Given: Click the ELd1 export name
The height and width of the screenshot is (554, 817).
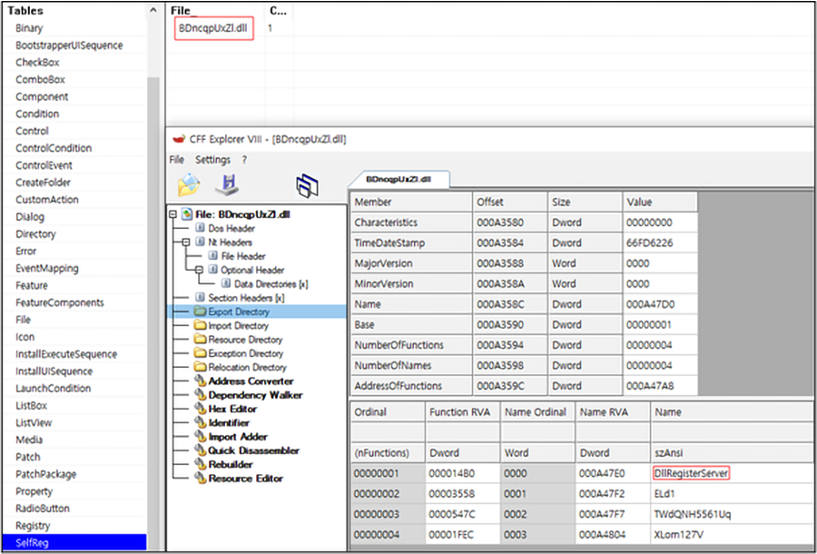Looking at the screenshot, I should click(664, 494).
